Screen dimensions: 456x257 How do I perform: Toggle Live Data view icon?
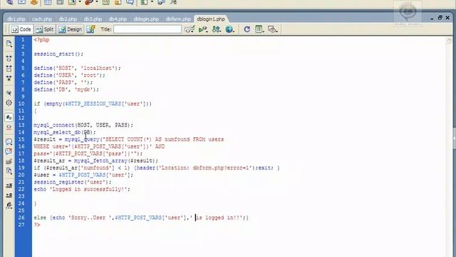click(x=91, y=29)
